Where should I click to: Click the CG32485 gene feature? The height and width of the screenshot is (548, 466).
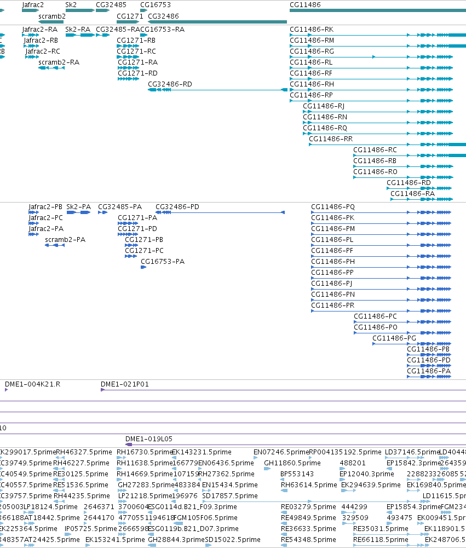[x=103, y=10]
